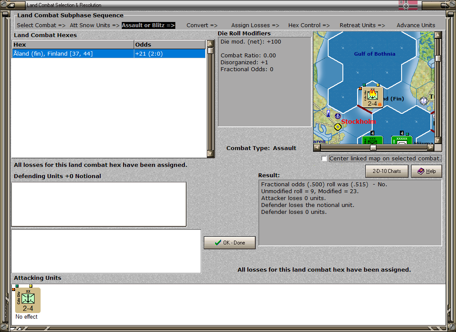Click the Gulf of Bothnia label on the map
This screenshot has width=456, height=332.
(x=374, y=54)
